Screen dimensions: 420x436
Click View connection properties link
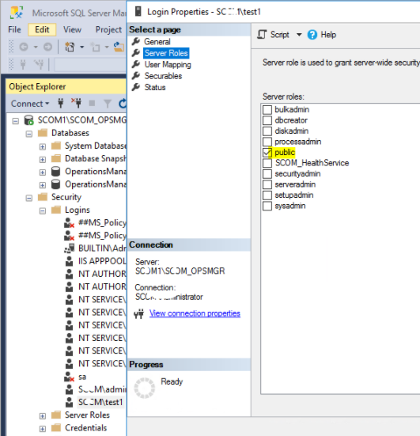point(195,313)
